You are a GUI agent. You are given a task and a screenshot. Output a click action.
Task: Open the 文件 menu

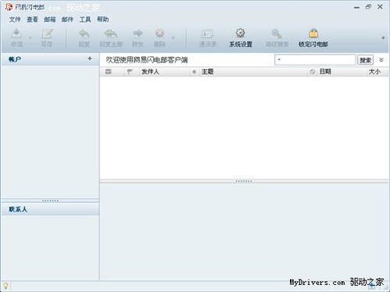coord(15,20)
